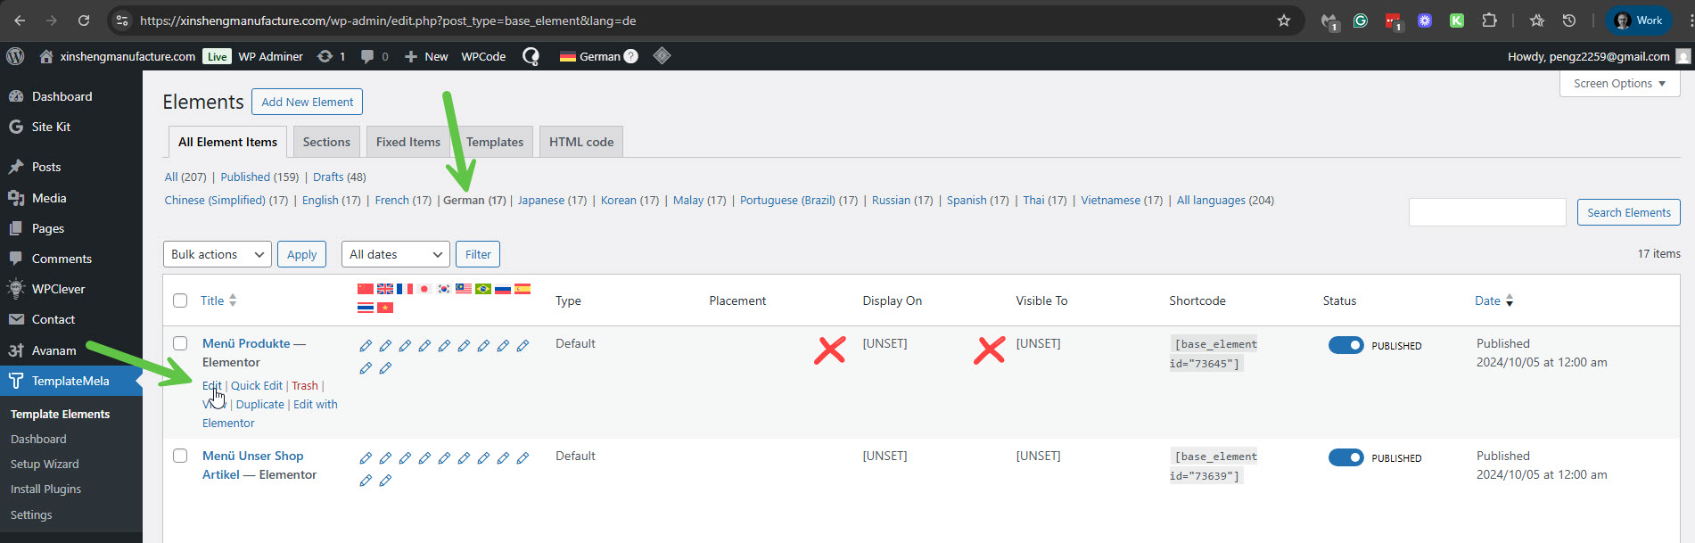1695x543 pixels.
Task: Open the Q icon in admin bar
Action: coord(531,56)
